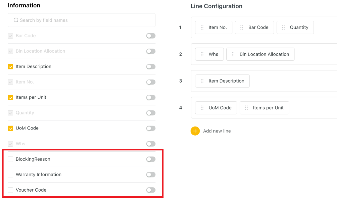Enable the Warranty Information checkbox
The width and height of the screenshot is (337, 198).
11,175
